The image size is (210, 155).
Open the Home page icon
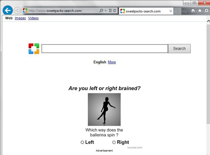pos(193,11)
